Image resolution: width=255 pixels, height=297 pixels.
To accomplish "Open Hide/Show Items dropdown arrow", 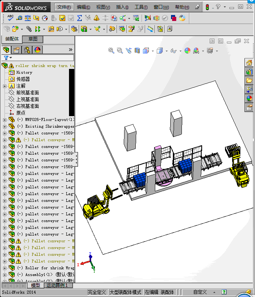I will pyautogui.click(x=180, y=51).
